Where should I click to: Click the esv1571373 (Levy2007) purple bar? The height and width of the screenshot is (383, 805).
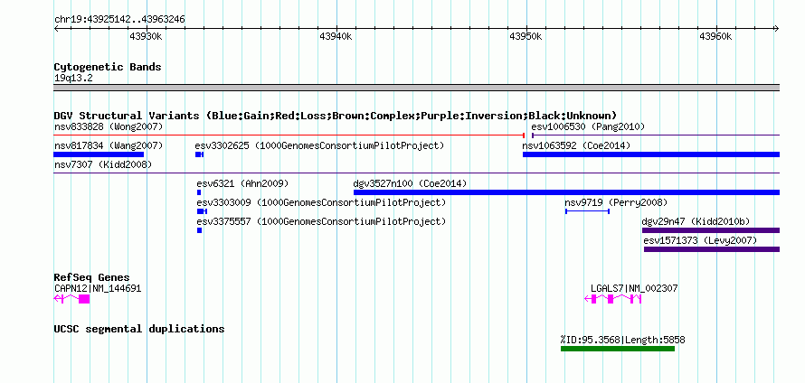(x=712, y=249)
